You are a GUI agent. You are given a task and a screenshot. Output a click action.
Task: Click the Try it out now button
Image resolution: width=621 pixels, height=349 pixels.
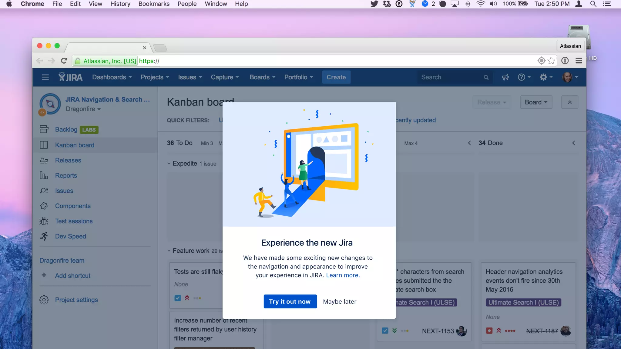(x=290, y=301)
